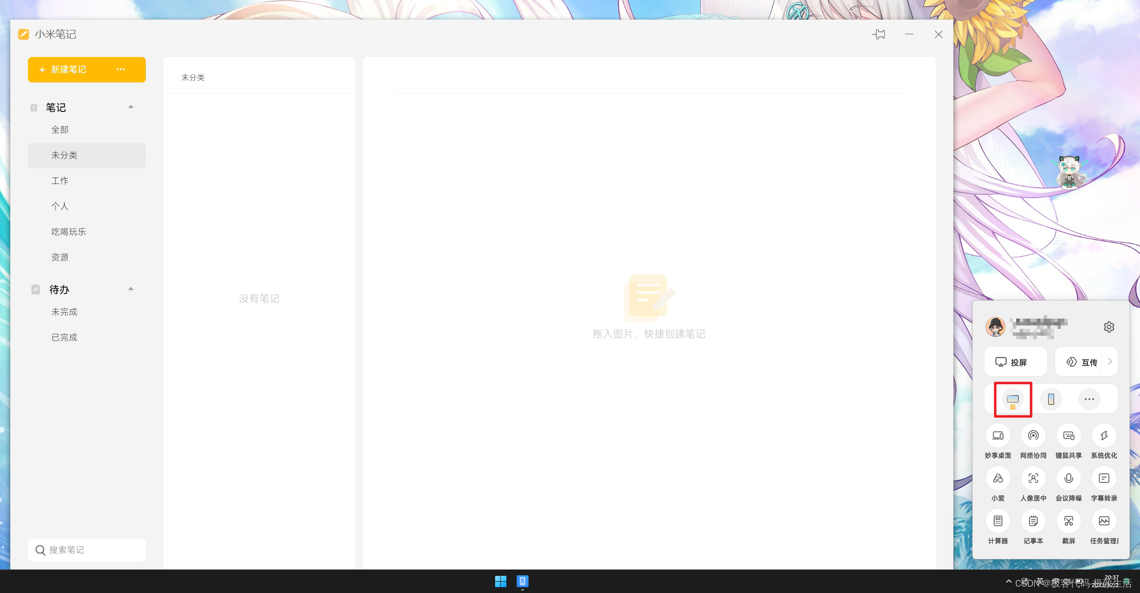Select the 未分类 category in the sidebar

pyautogui.click(x=86, y=155)
